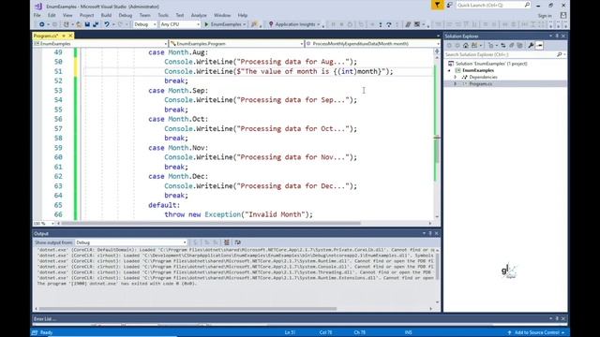The width and height of the screenshot is (600, 337).
Task: Click the Step Over debug icon
Action: point(389,24)
